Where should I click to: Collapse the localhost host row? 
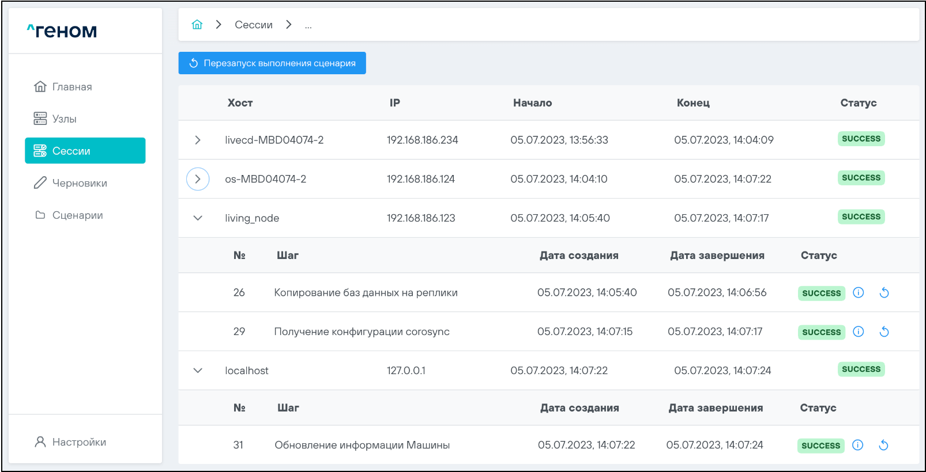pos(198,371)
